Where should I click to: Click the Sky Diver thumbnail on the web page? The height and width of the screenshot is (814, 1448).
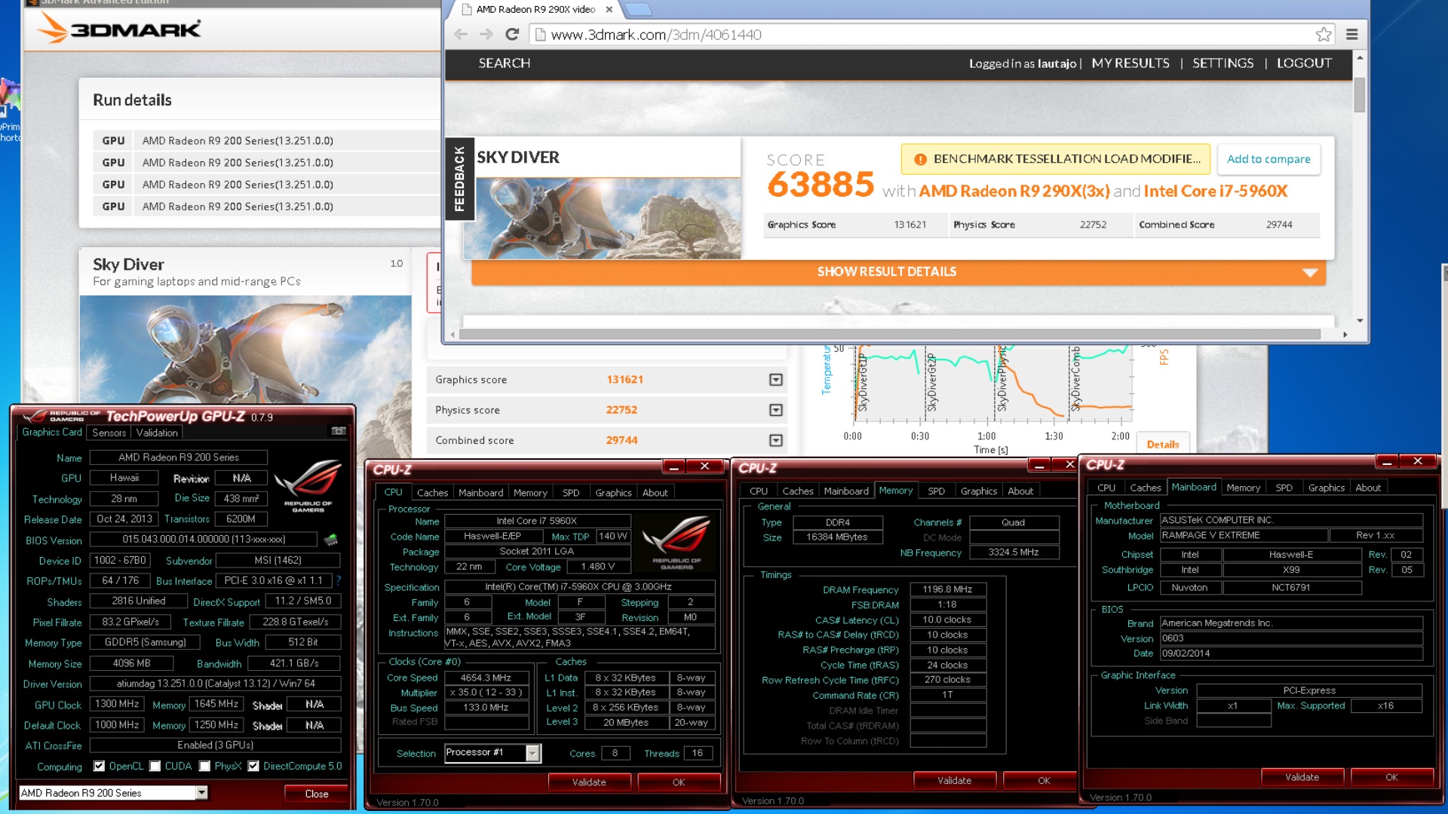click(602, 219)
